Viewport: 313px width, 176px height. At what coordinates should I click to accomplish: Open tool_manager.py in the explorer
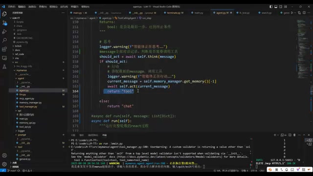[28, 107]
